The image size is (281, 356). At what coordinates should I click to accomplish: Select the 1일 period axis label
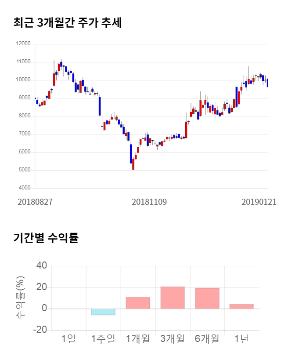pos(68,338)
